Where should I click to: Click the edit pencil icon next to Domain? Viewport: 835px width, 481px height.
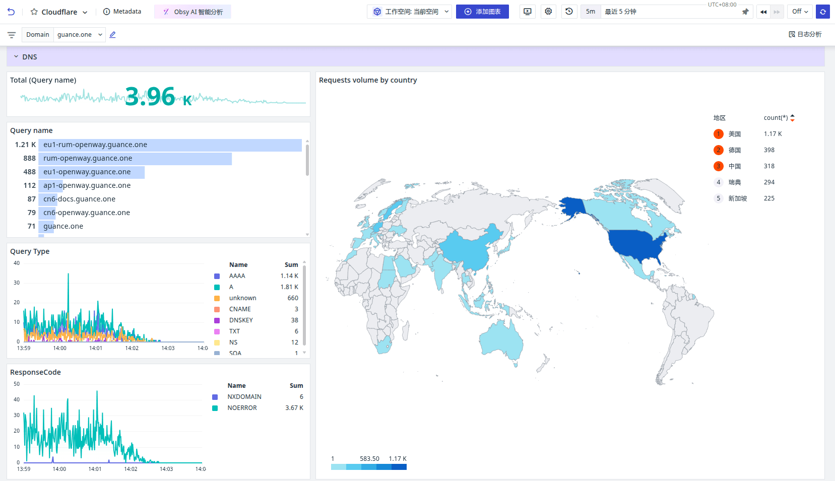point(113,35)
